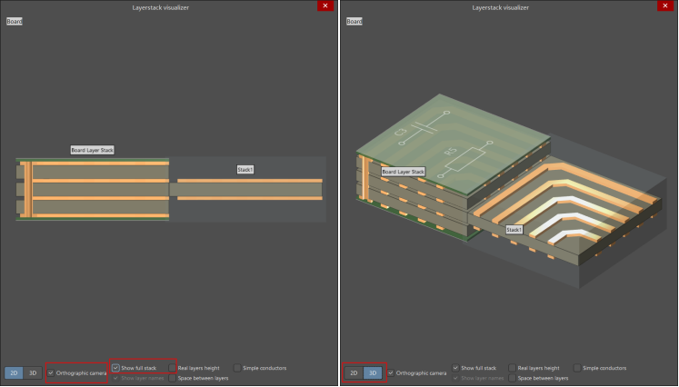Uncheck Show full stack in left window
679x387 pixels.
[x=116, y=368]
